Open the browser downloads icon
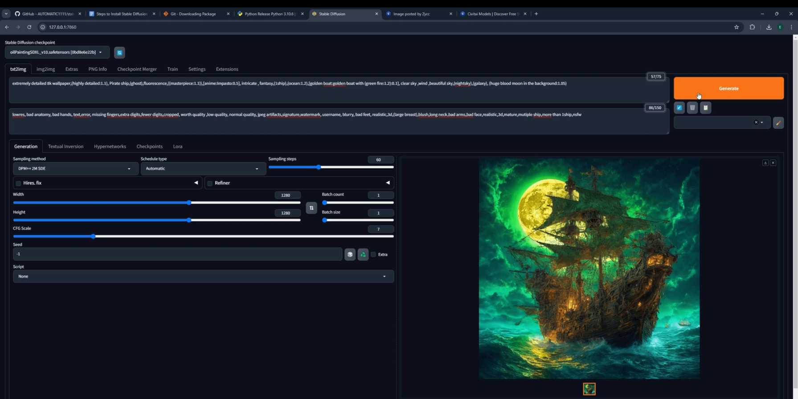This screenshot has width=798, height=399. tap(769, 27)
